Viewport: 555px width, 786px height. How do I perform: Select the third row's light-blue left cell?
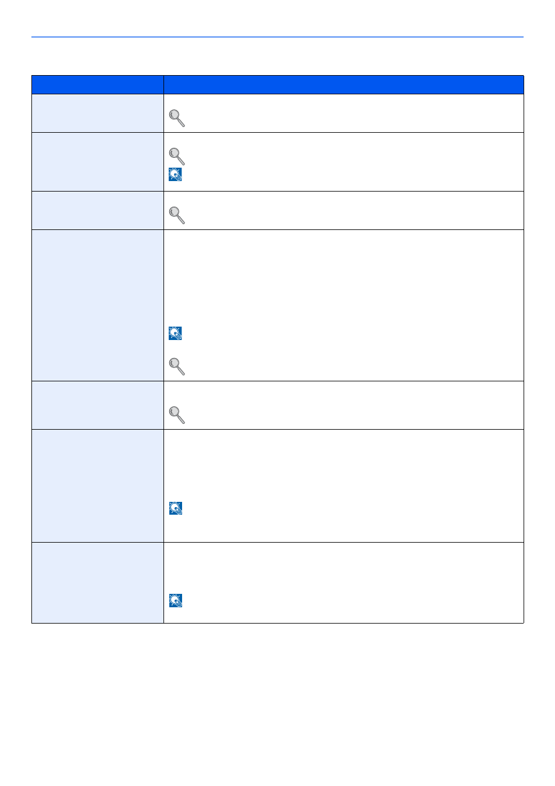[98, 211]
